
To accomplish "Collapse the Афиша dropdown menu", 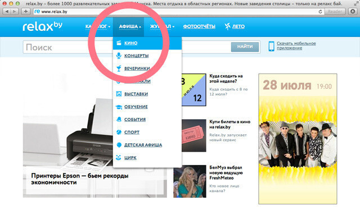I will pyautogui.click(x=130, y=26).
